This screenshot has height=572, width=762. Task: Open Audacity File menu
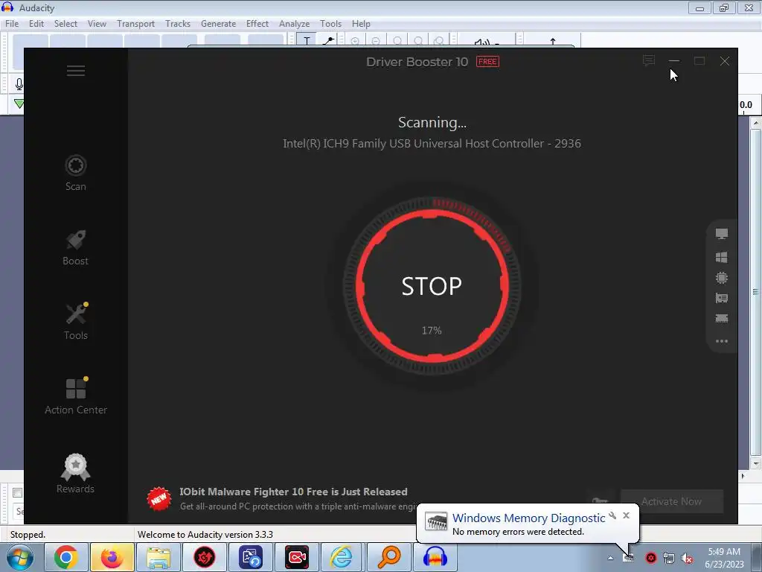pos(12,23)
